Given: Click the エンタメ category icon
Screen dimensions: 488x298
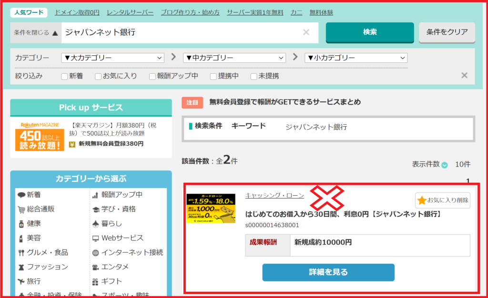Looking at the screenshot, I should [x=95, y=267].
